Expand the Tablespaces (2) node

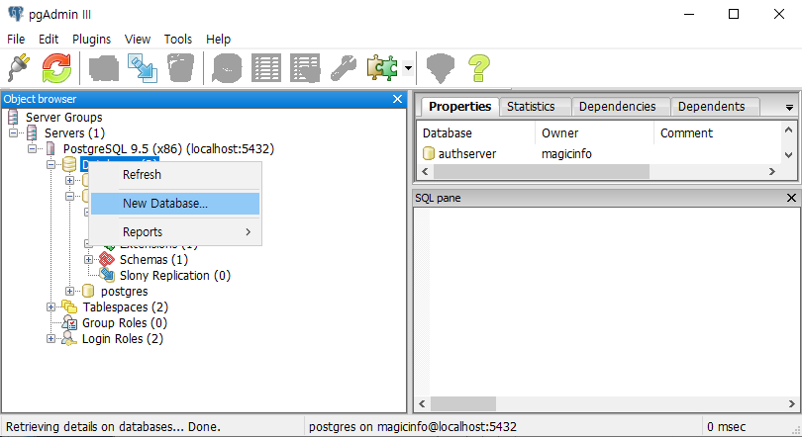click(x=50, y=306)
